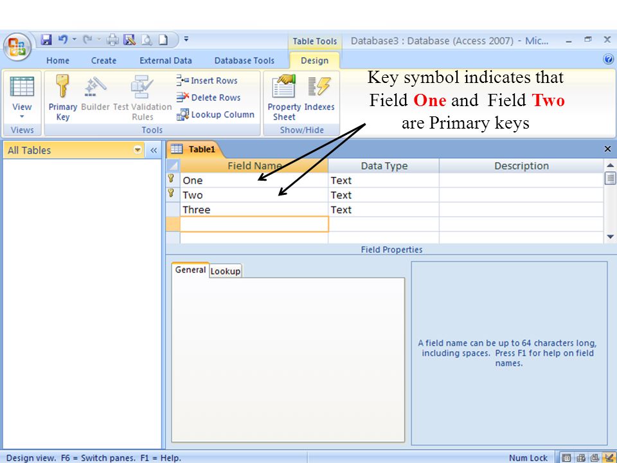
Task: Select row selector with key for One
Action: (173, 180)
